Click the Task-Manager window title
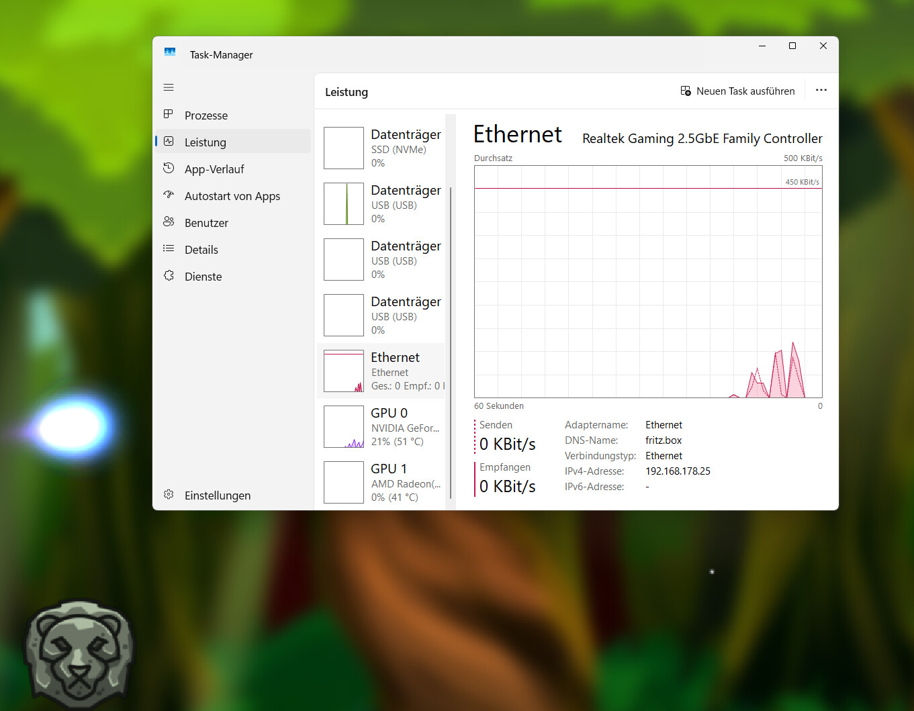This screenshot has width=914, height=711. tap(222, 55)
